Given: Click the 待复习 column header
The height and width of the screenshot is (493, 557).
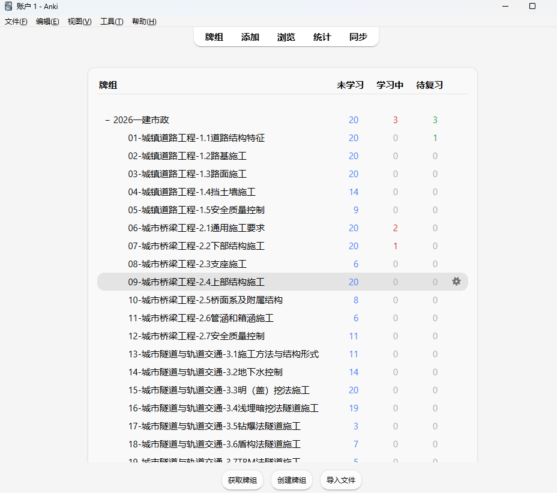Looking at the screenshot, I should click(430, 85).
